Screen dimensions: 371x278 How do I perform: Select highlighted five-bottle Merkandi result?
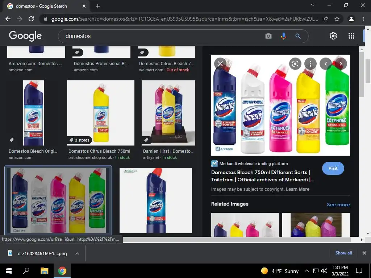click(x=58, y=201)
